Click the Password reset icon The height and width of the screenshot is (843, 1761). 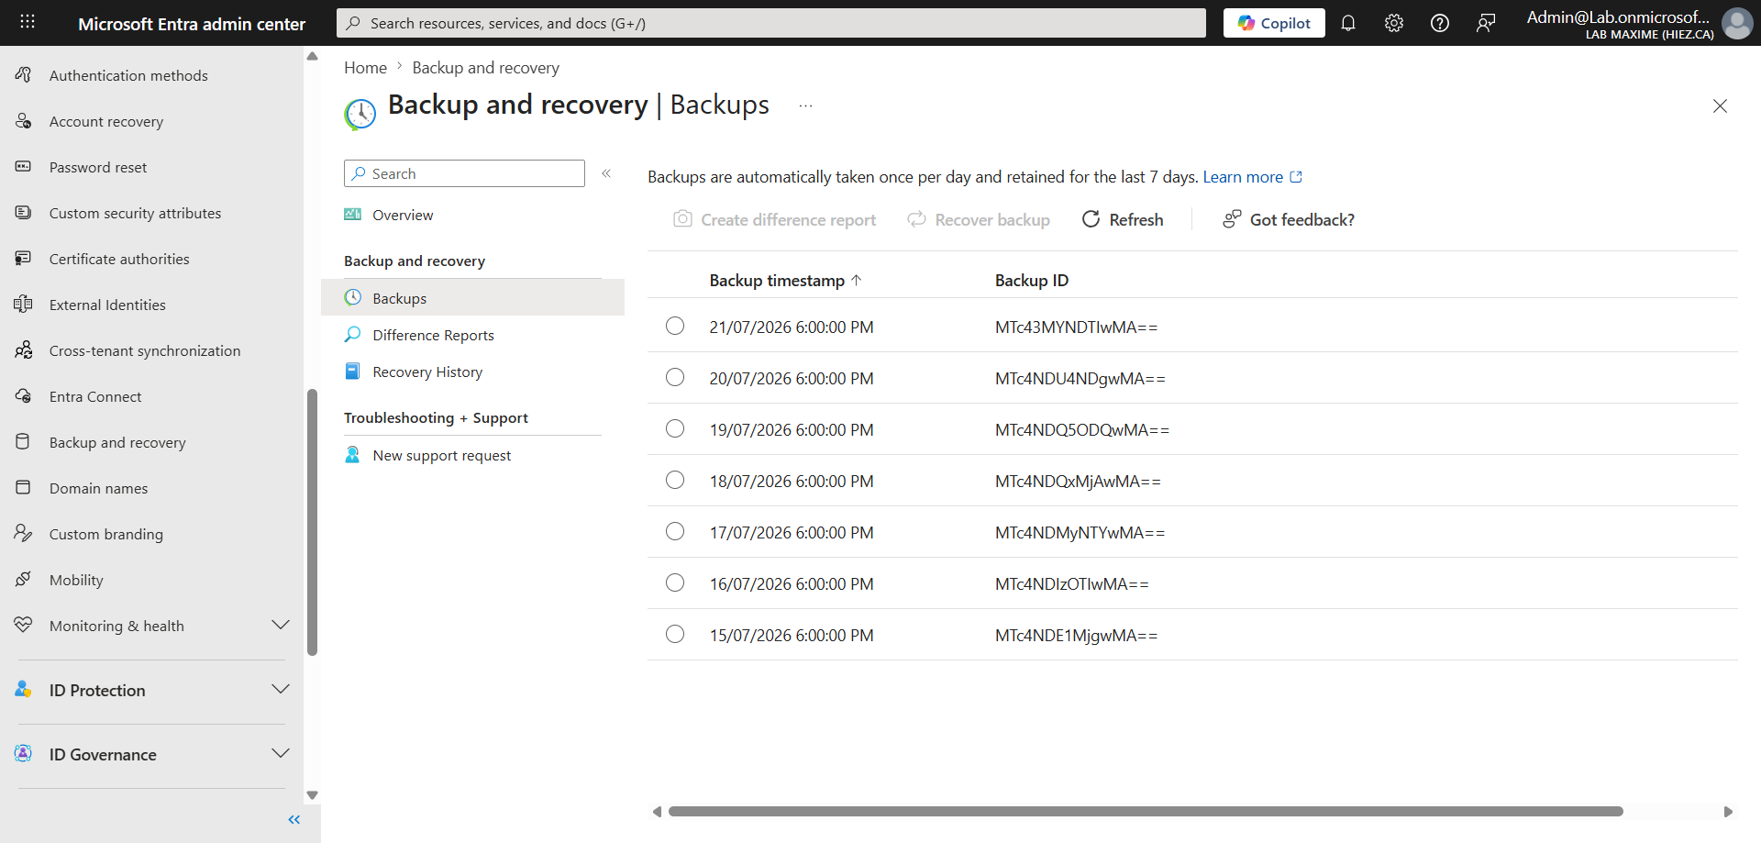(24, 166)
